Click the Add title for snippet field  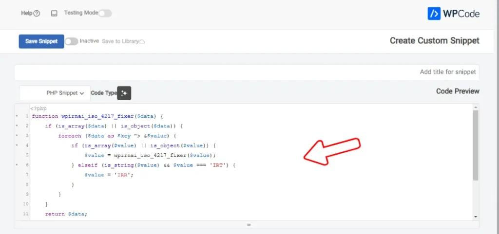pos(247,72)
